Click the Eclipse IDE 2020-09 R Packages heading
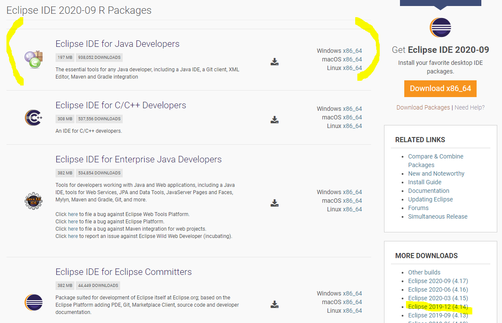The height and width of the screenshot is (323, 502). pyautogui.click(x=79, y=10)
